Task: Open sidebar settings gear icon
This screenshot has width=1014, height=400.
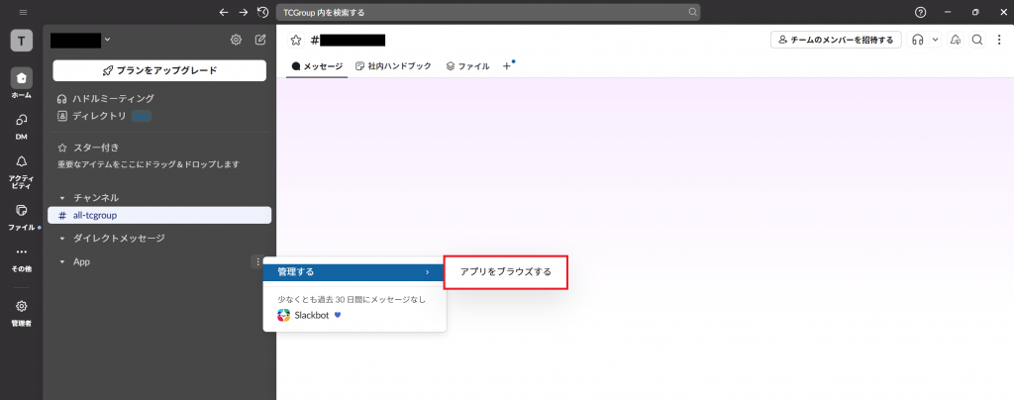Action: pos(236,40)
